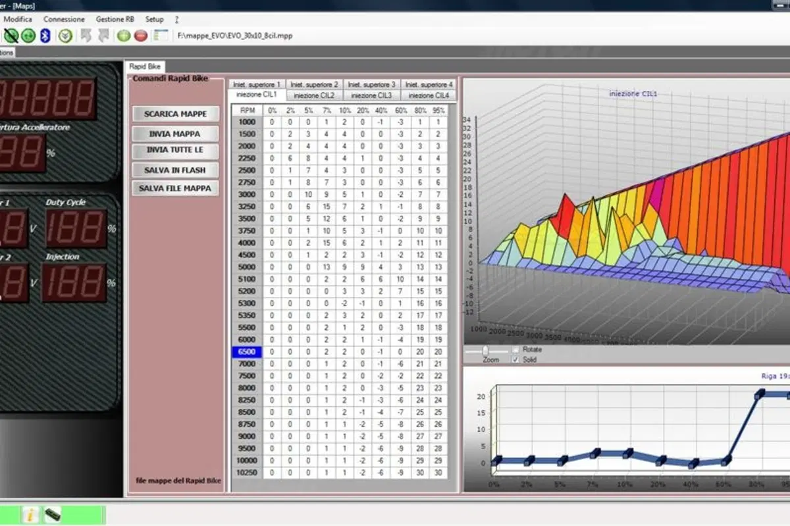Open the Iniet. superiore 1 tab
790x526 pixels.
click(257, 84)
